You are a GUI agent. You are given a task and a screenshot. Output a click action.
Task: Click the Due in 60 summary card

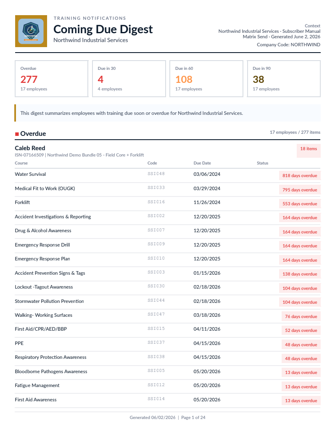point(206,79)
